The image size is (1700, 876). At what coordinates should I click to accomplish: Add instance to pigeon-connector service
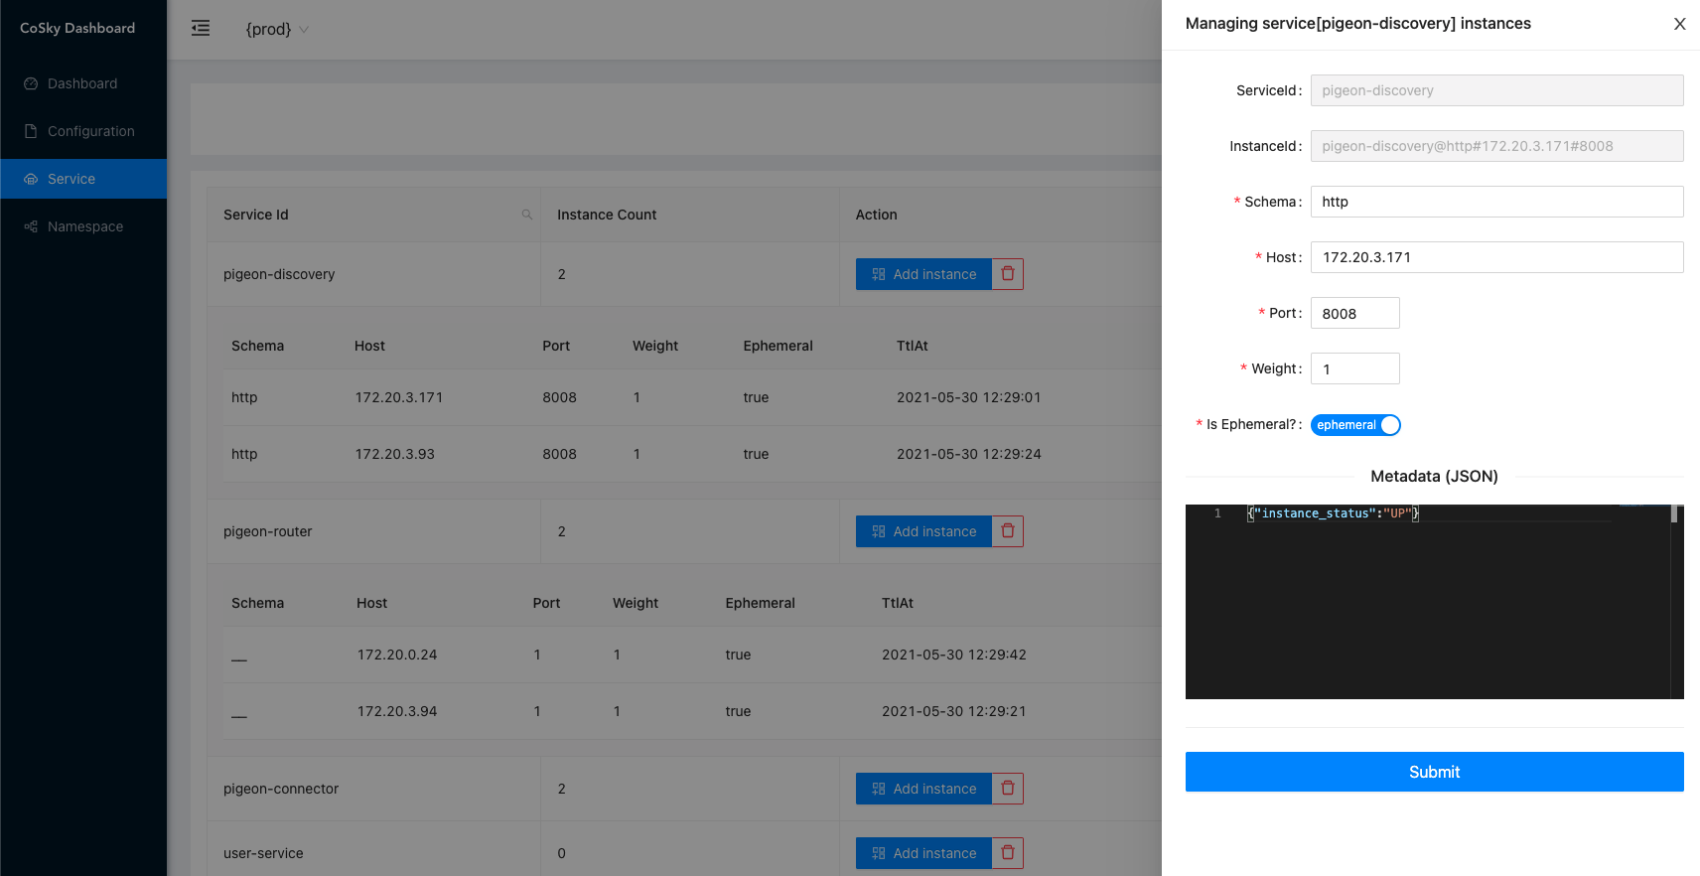pyautogui.click(x=923, y=789)
